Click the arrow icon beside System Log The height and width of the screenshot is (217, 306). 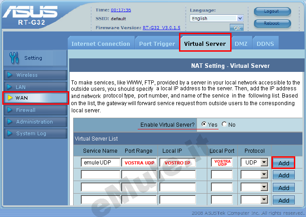tap(9, 133)
